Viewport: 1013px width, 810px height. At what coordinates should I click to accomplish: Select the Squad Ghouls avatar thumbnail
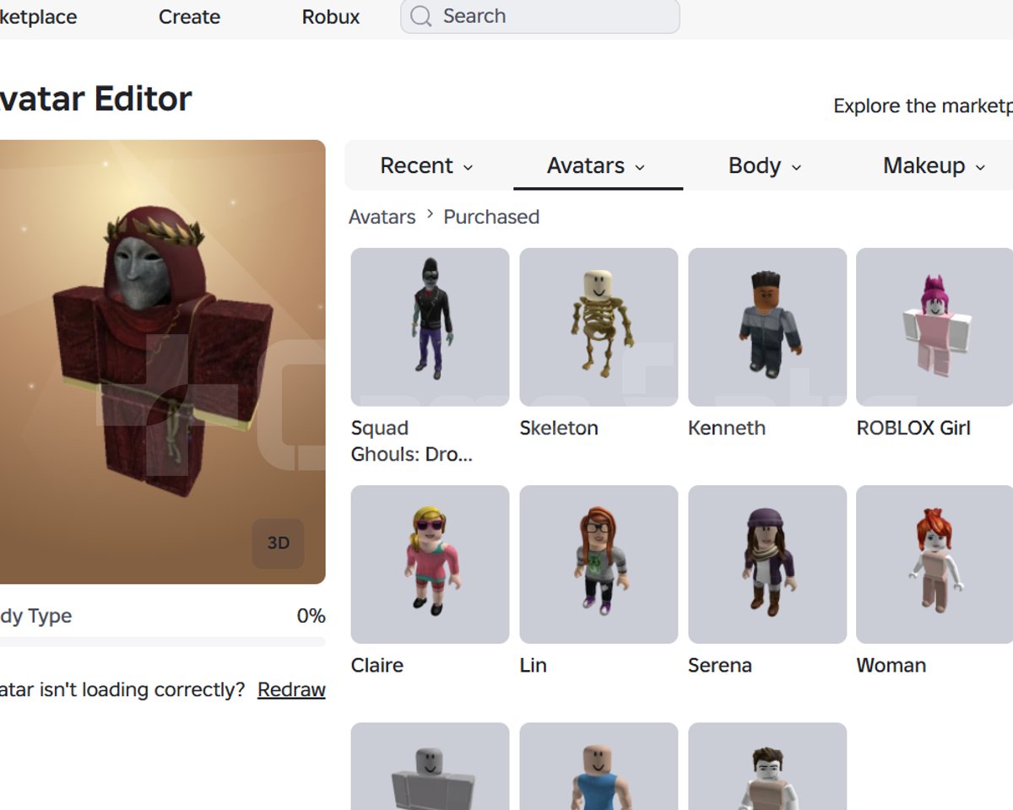(430, 327)
